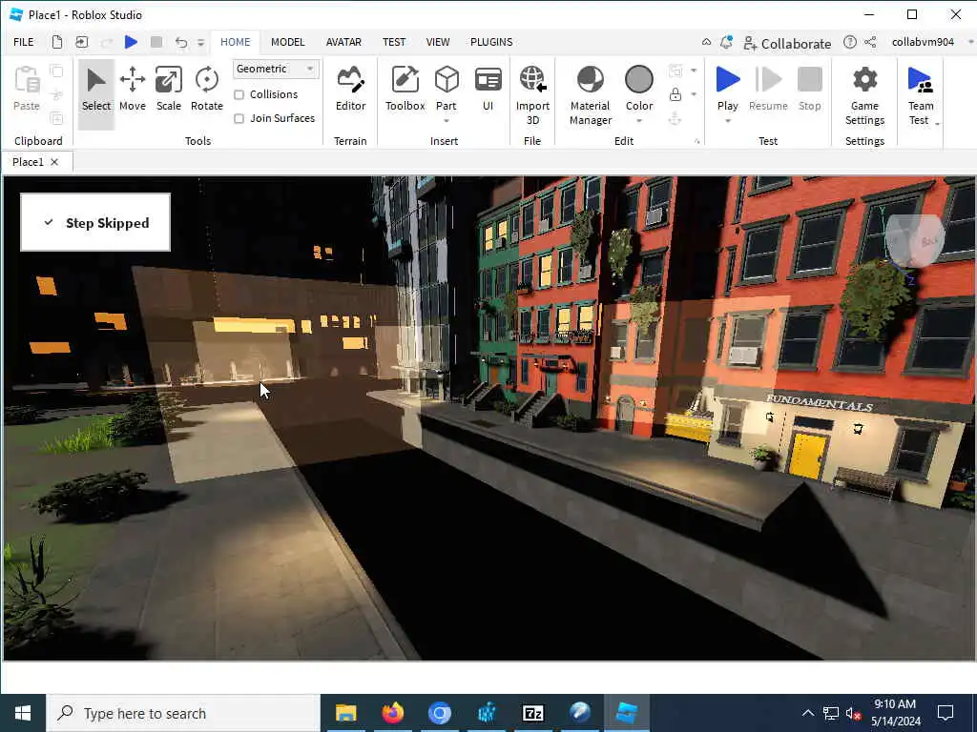
Task: Close the Place1 tab
Action: click(x=54, y=162)
